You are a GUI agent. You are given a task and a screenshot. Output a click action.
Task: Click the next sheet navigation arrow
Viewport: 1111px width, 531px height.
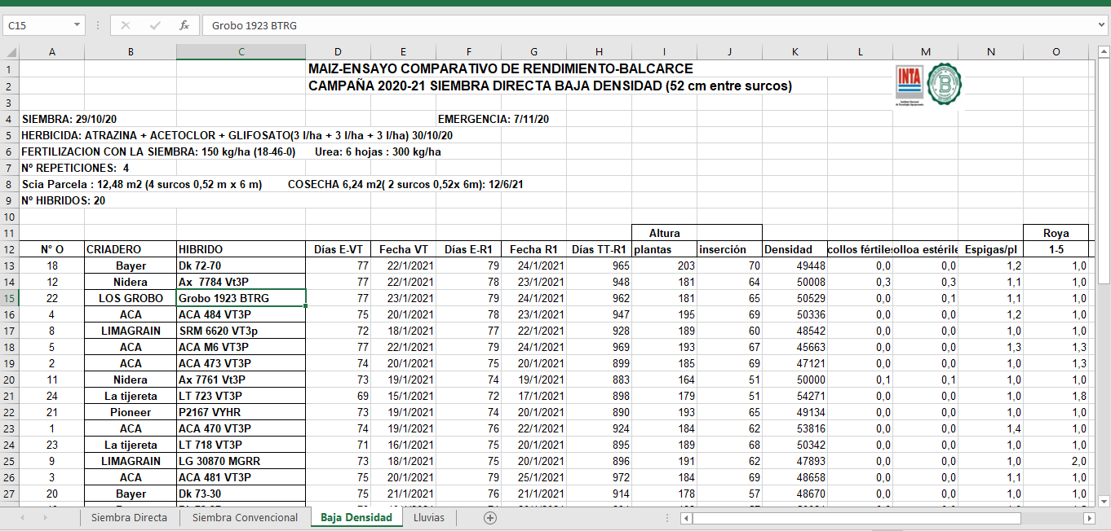tap(45, 518)
